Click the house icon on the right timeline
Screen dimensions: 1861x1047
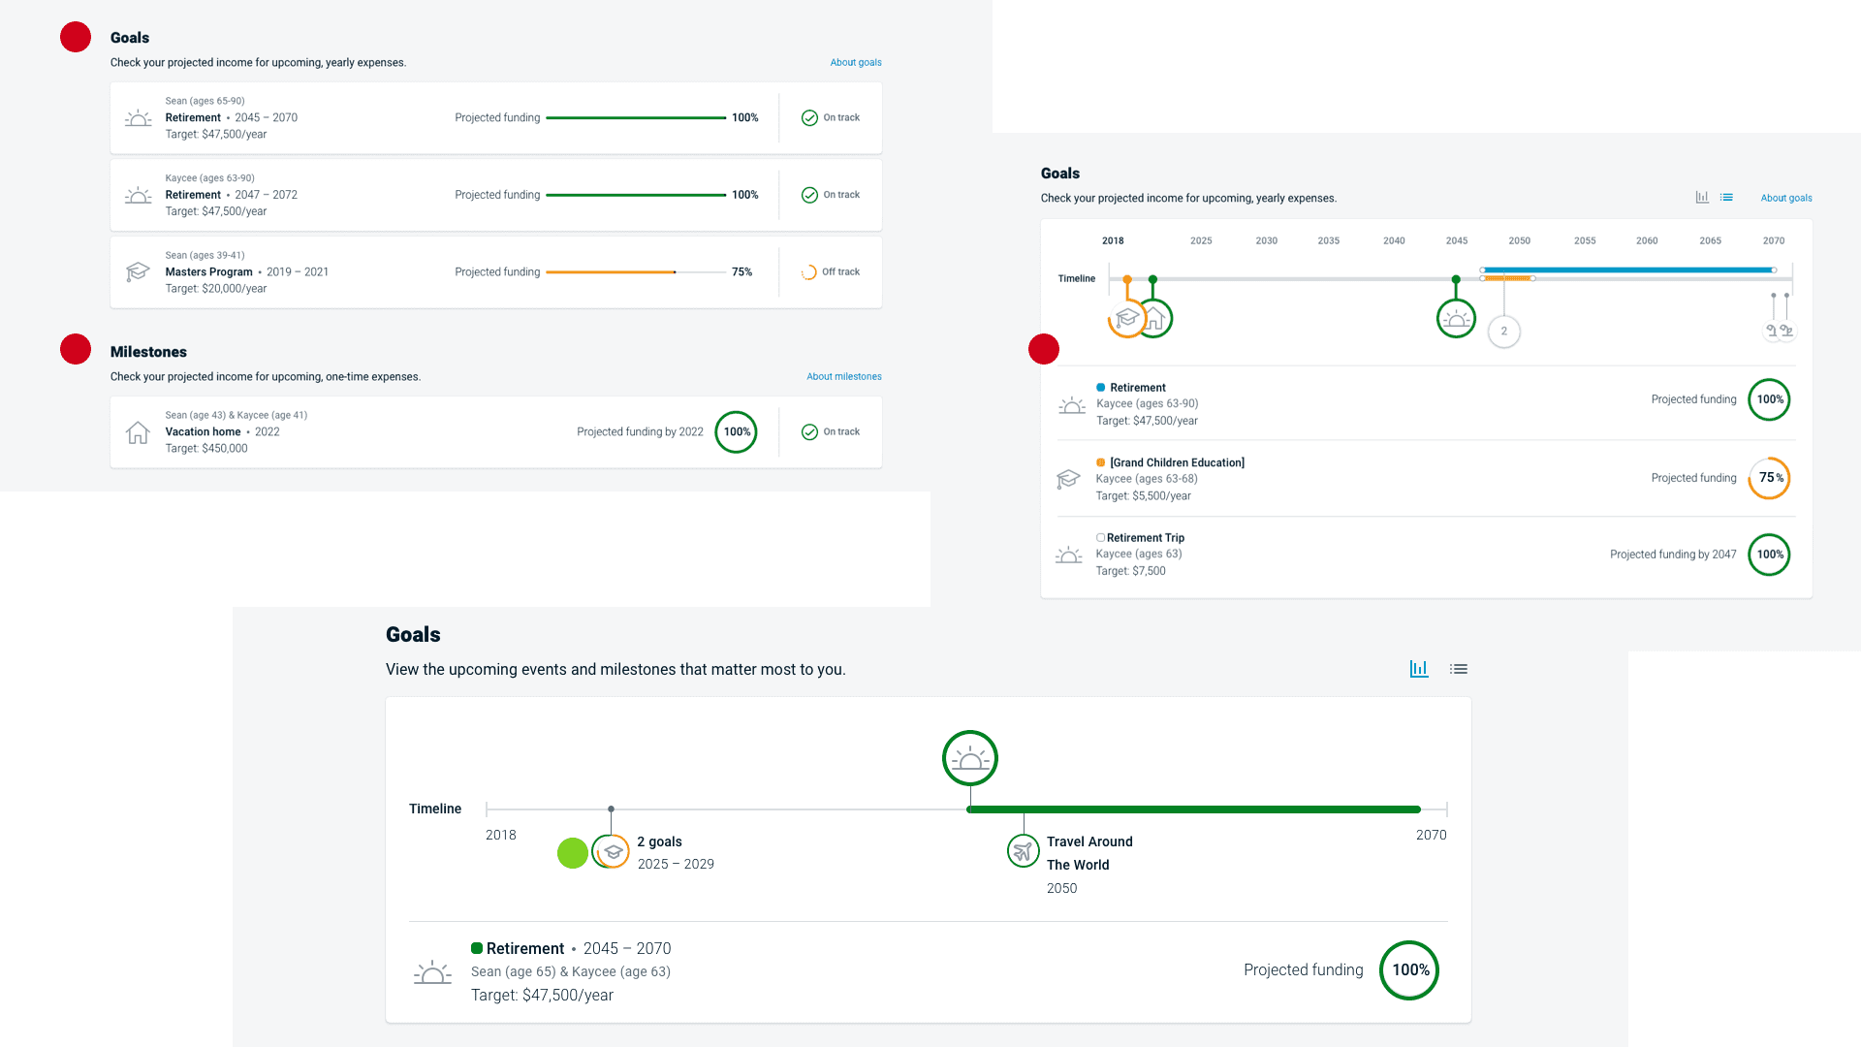click(1157, 319)
